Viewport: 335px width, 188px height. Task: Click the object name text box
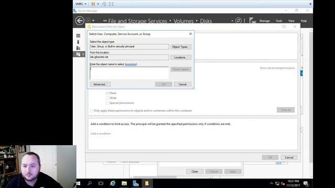click(x=129, y=73)
